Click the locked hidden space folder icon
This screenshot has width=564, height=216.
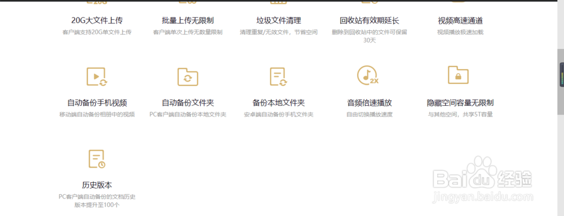click(x=458, y=75)
